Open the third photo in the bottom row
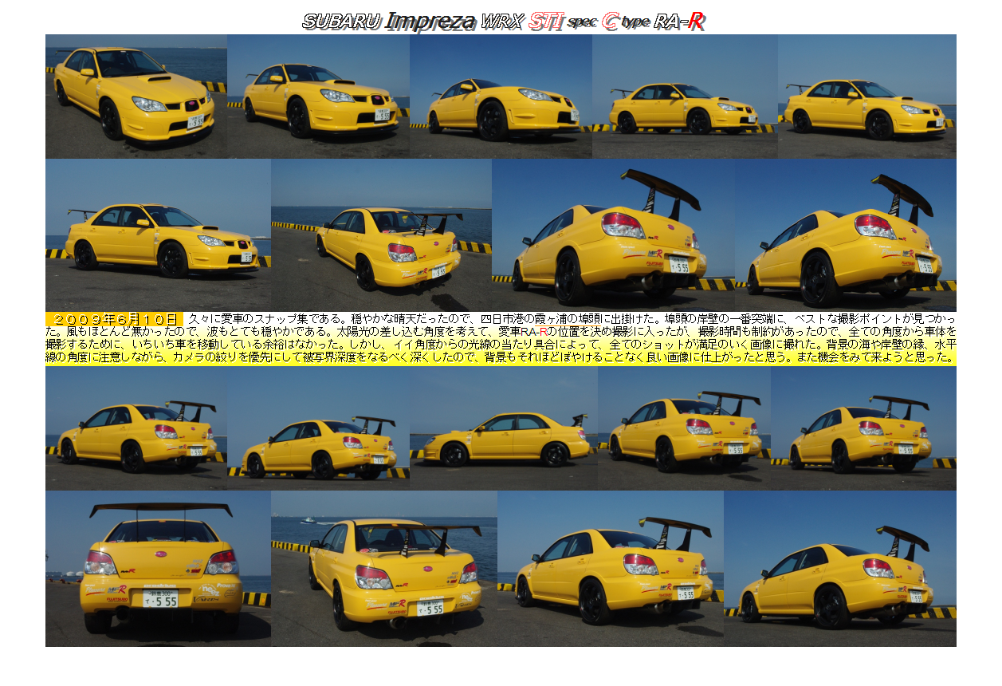This screenshot has width=1002, height=686. point(610,568)
